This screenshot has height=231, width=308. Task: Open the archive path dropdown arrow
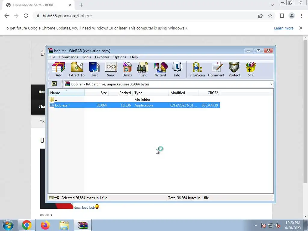pos(271,84)
